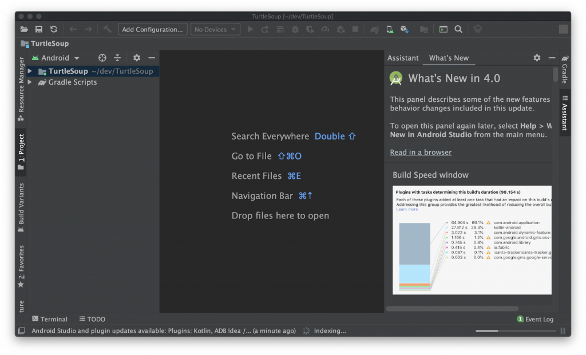Select the TurtleSoup project row

coord(93,71)
